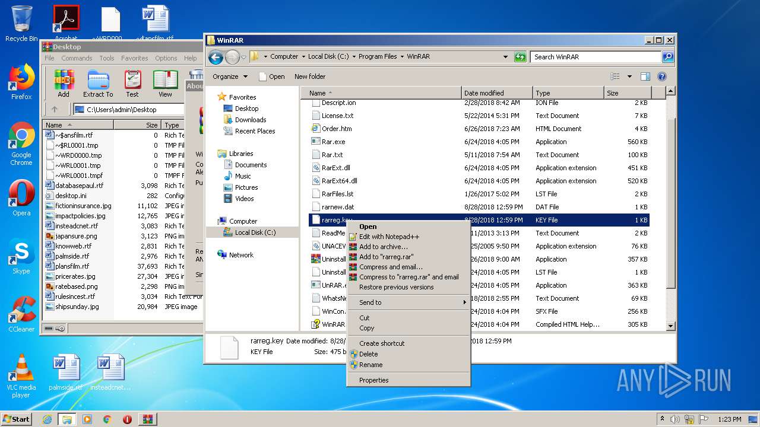
Task: Launch Opera desktop shortcut
Action: pyautogui.click(x=21, y=198)
